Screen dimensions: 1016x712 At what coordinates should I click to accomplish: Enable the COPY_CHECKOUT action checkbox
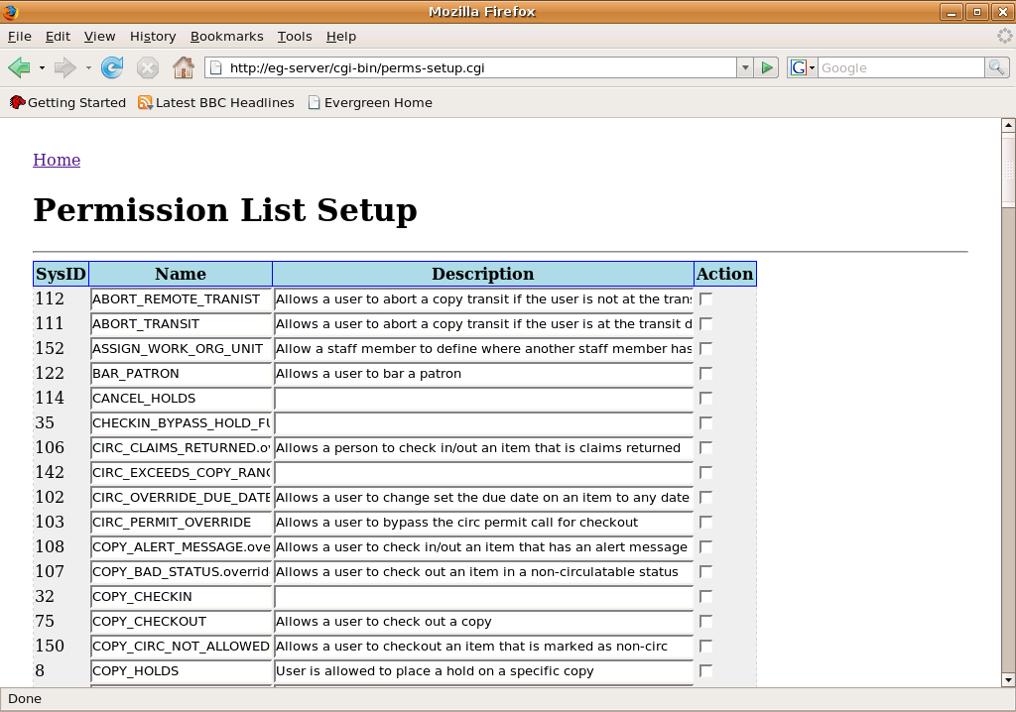click(705, 621)
